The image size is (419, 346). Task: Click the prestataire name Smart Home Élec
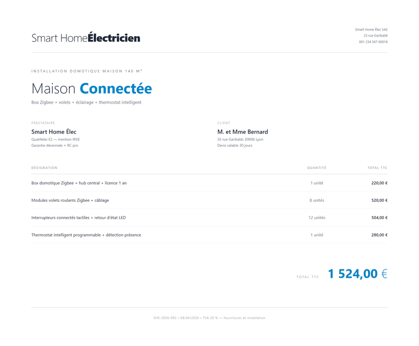(54, 132)
